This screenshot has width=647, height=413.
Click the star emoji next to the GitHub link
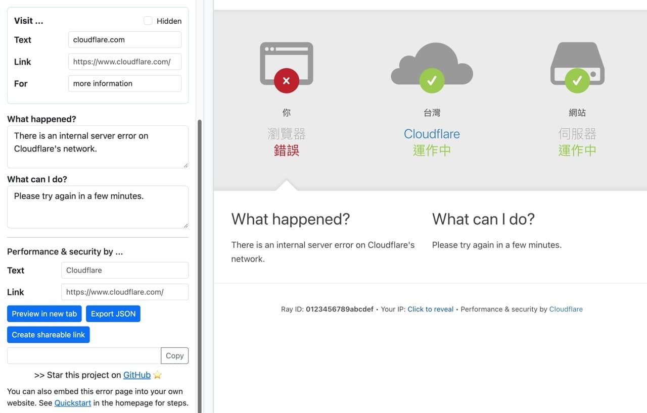[157, 375]
